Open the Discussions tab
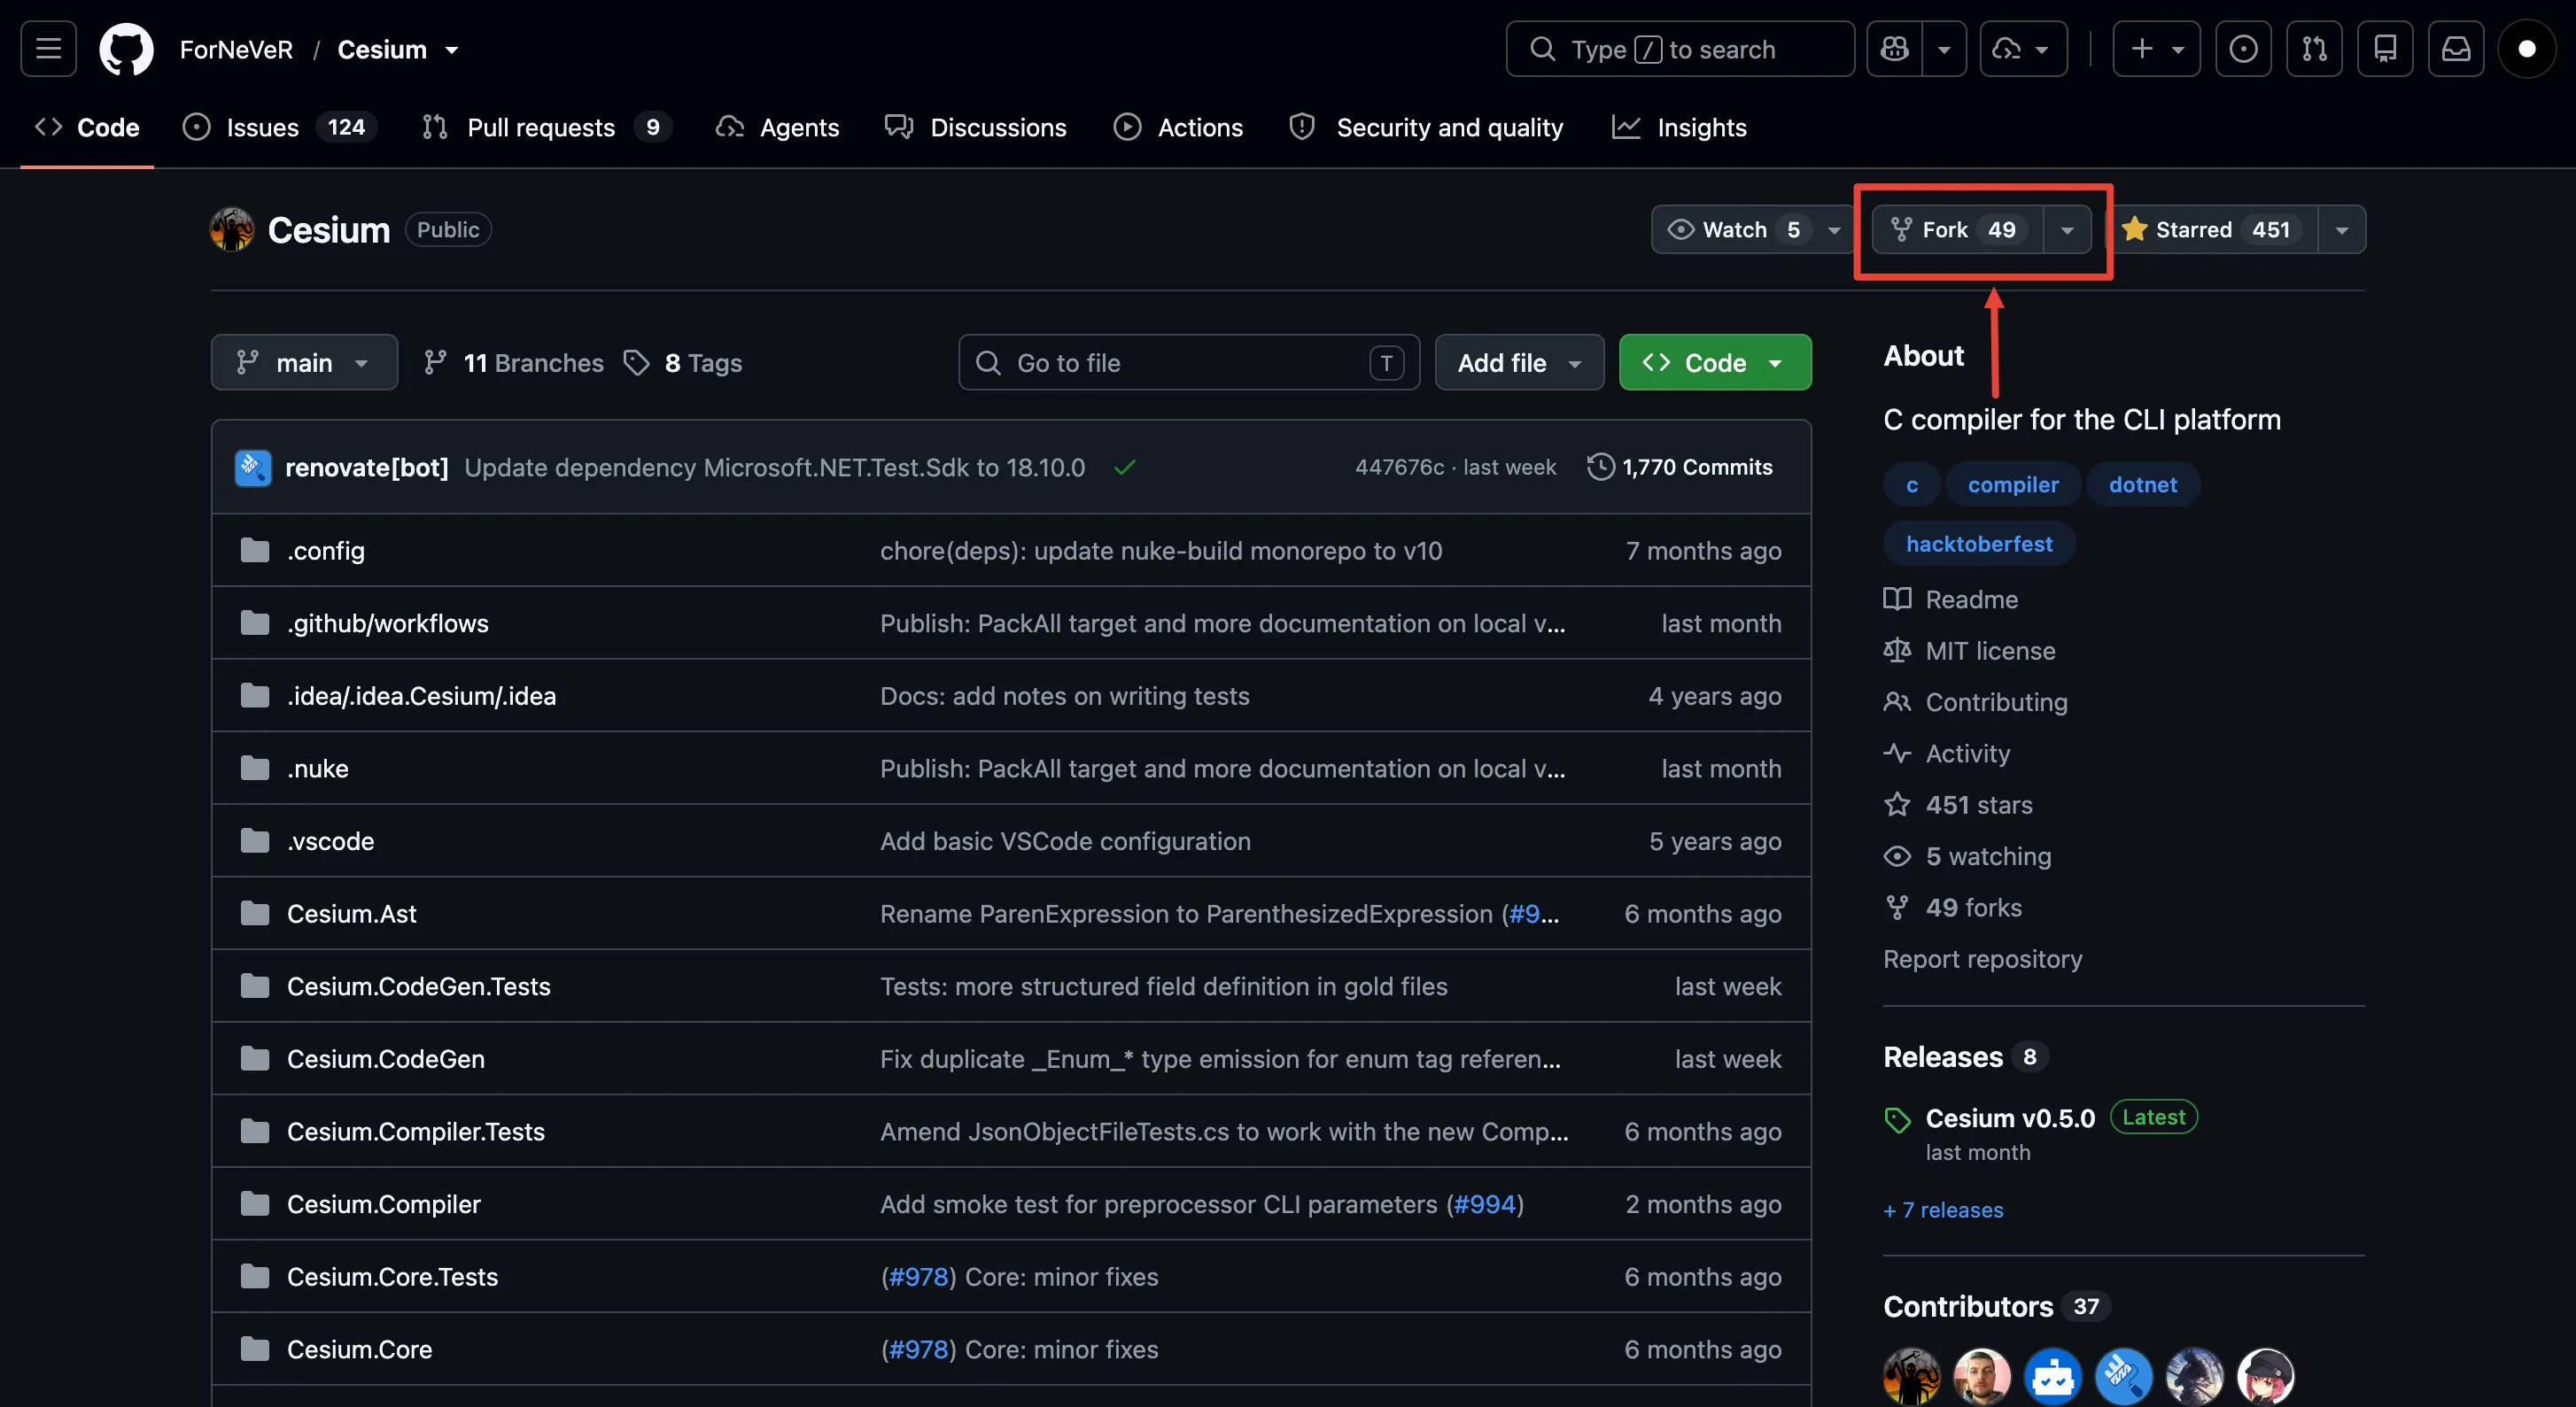Viewport: 2576px width, 1407px height. click(x=976, y=128)
